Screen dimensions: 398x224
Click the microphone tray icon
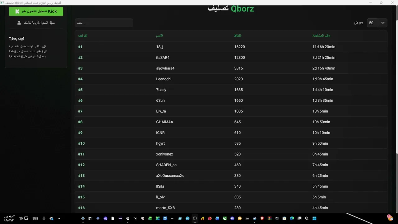[44, 218]
